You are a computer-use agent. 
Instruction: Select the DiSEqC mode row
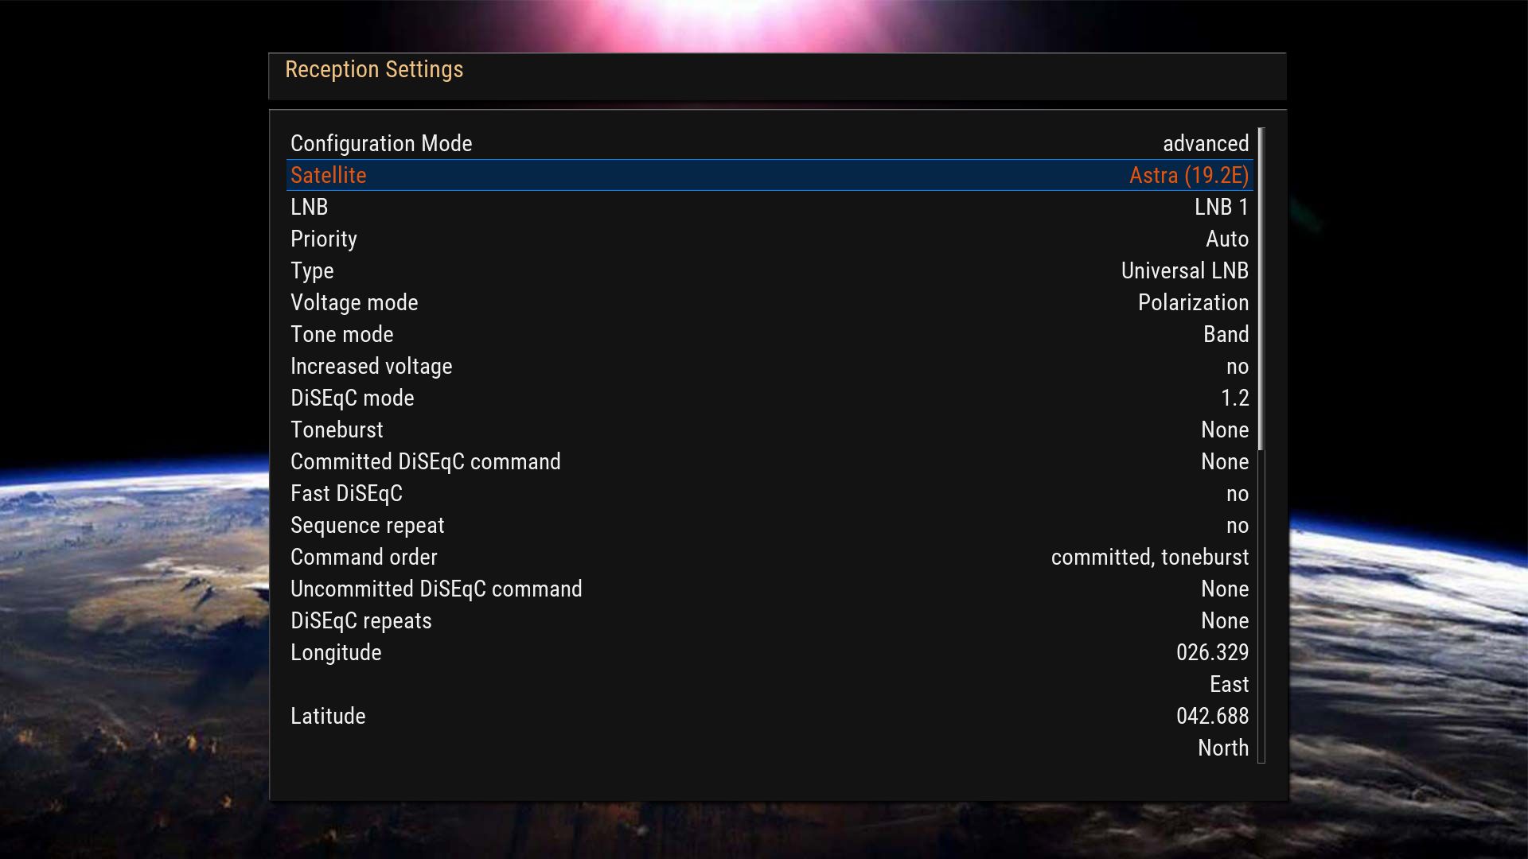tap(769, 398)
